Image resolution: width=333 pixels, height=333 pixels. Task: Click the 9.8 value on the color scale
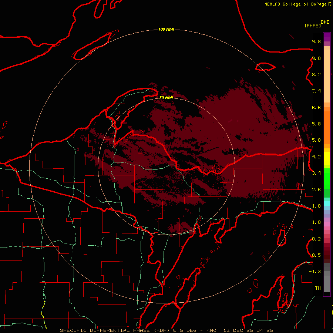(x=316, y=41)
